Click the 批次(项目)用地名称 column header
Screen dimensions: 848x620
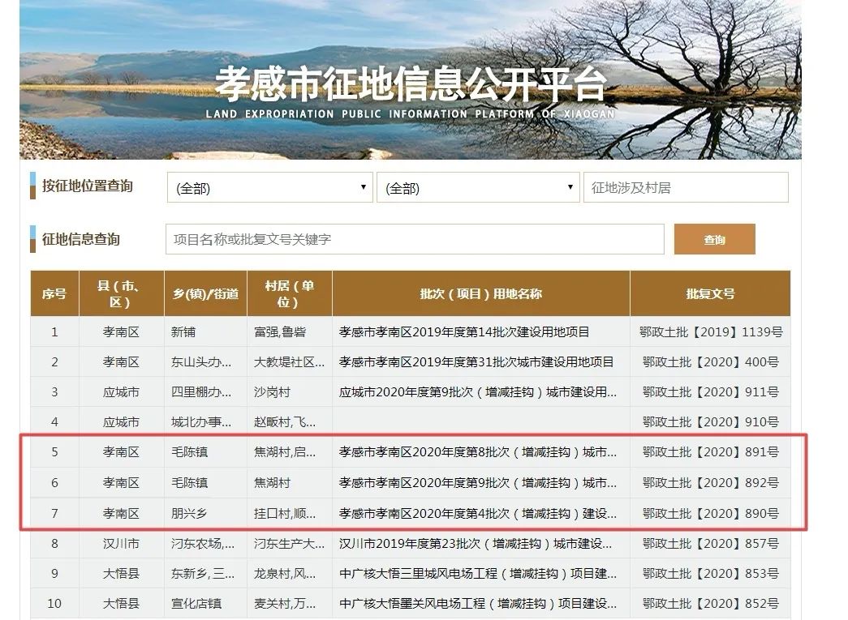coord(480,293)
